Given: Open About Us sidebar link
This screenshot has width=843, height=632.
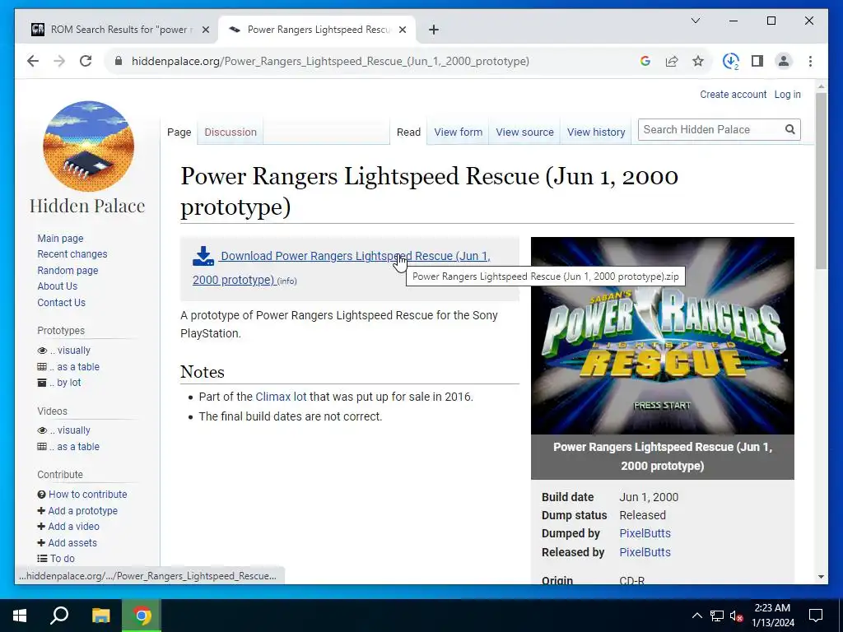Looking at the screenshot, I should tap(58, 286).
